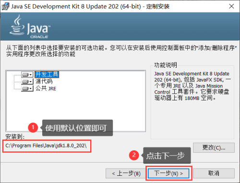The height and width of the screenshot is (183, 240).
Task: Continue with the 下一步(N) button
Action: click(x=168, y=173)
